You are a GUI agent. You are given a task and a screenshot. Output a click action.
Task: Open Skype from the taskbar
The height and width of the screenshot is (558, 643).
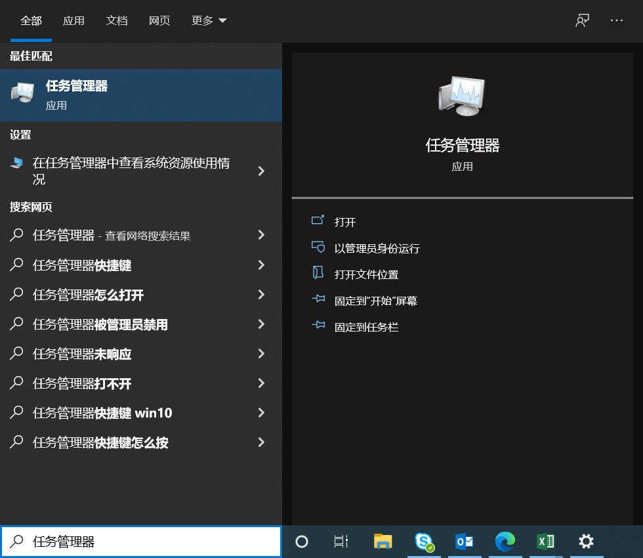coord(423,542)
